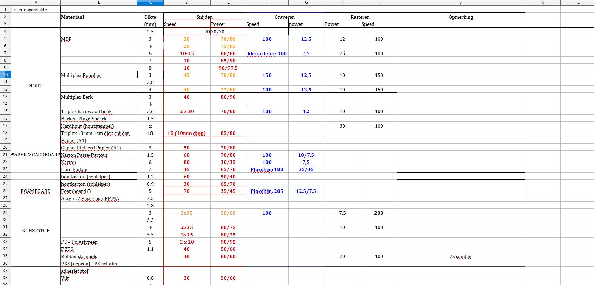Select the 'Materiaal' header cell
Screen dimensions: 594x285
[x=99, y=17]
